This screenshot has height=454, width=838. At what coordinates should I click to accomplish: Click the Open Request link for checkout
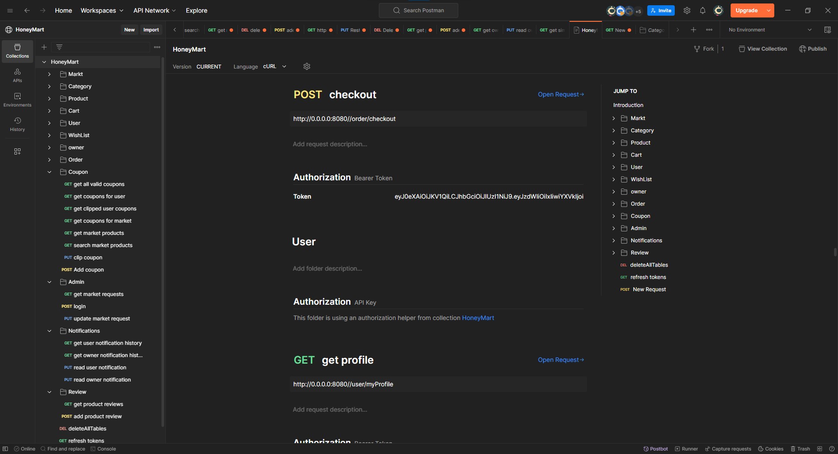tap(560, 94)
